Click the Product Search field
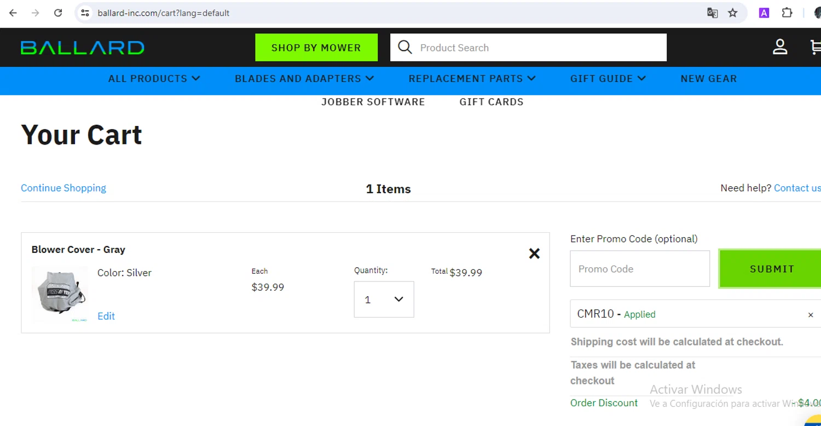821x426 pixels. click(x=528, y=48)
